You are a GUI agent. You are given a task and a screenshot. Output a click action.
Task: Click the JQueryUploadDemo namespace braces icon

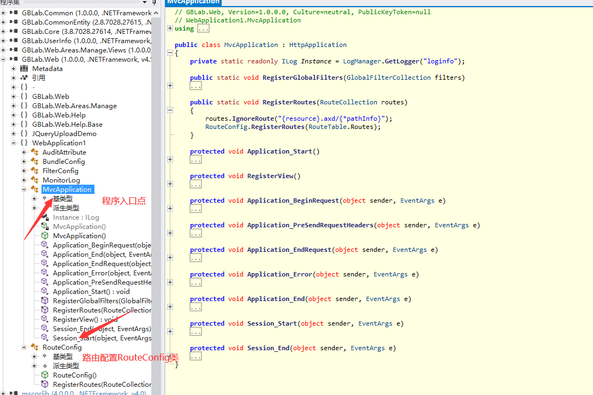pyautogui.click(x=24, y=134)
